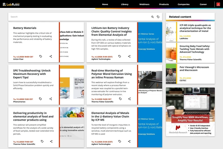
Task: Click CEITEC source label
Action: coord(183,81)
